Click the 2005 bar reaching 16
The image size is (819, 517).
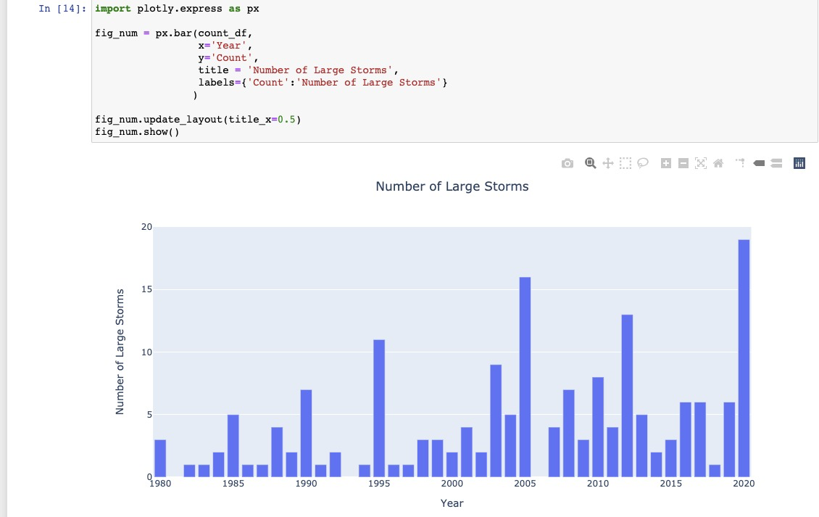[x=525, y=378]
